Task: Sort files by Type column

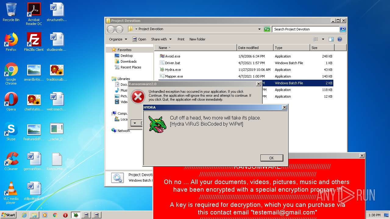Action: point(292,48)
